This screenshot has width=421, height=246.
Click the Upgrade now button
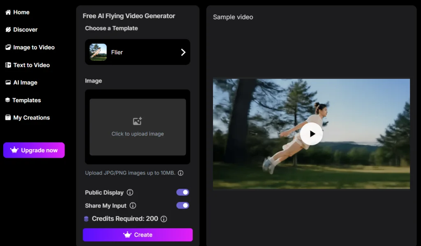(34, 150)
